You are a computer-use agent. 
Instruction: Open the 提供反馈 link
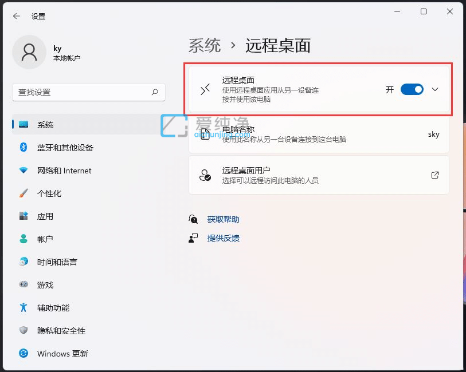223,238
